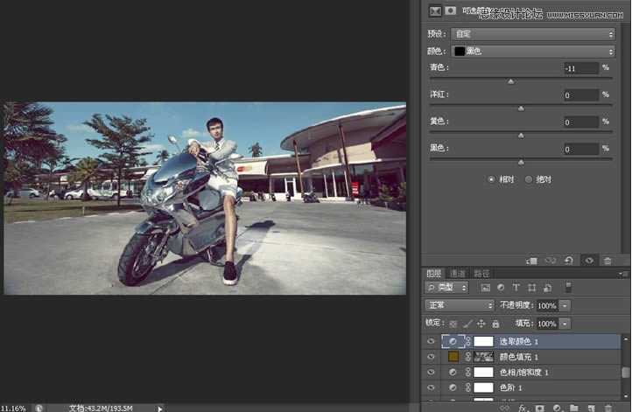Open the 颜色 colors dropdown showing 黑色
This screenshot has width=632, height=412.
[x=533, y=51]
